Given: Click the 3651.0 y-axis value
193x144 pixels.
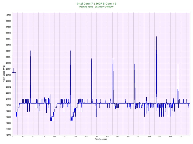Looking at the screenshot, I should [x=9, y=33].
